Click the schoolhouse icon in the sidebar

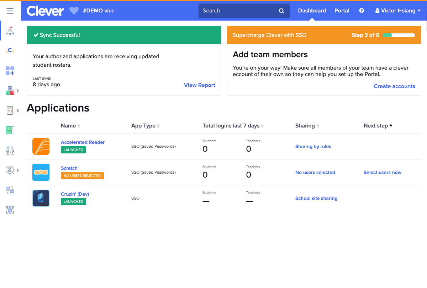click(x=10, y=31)
